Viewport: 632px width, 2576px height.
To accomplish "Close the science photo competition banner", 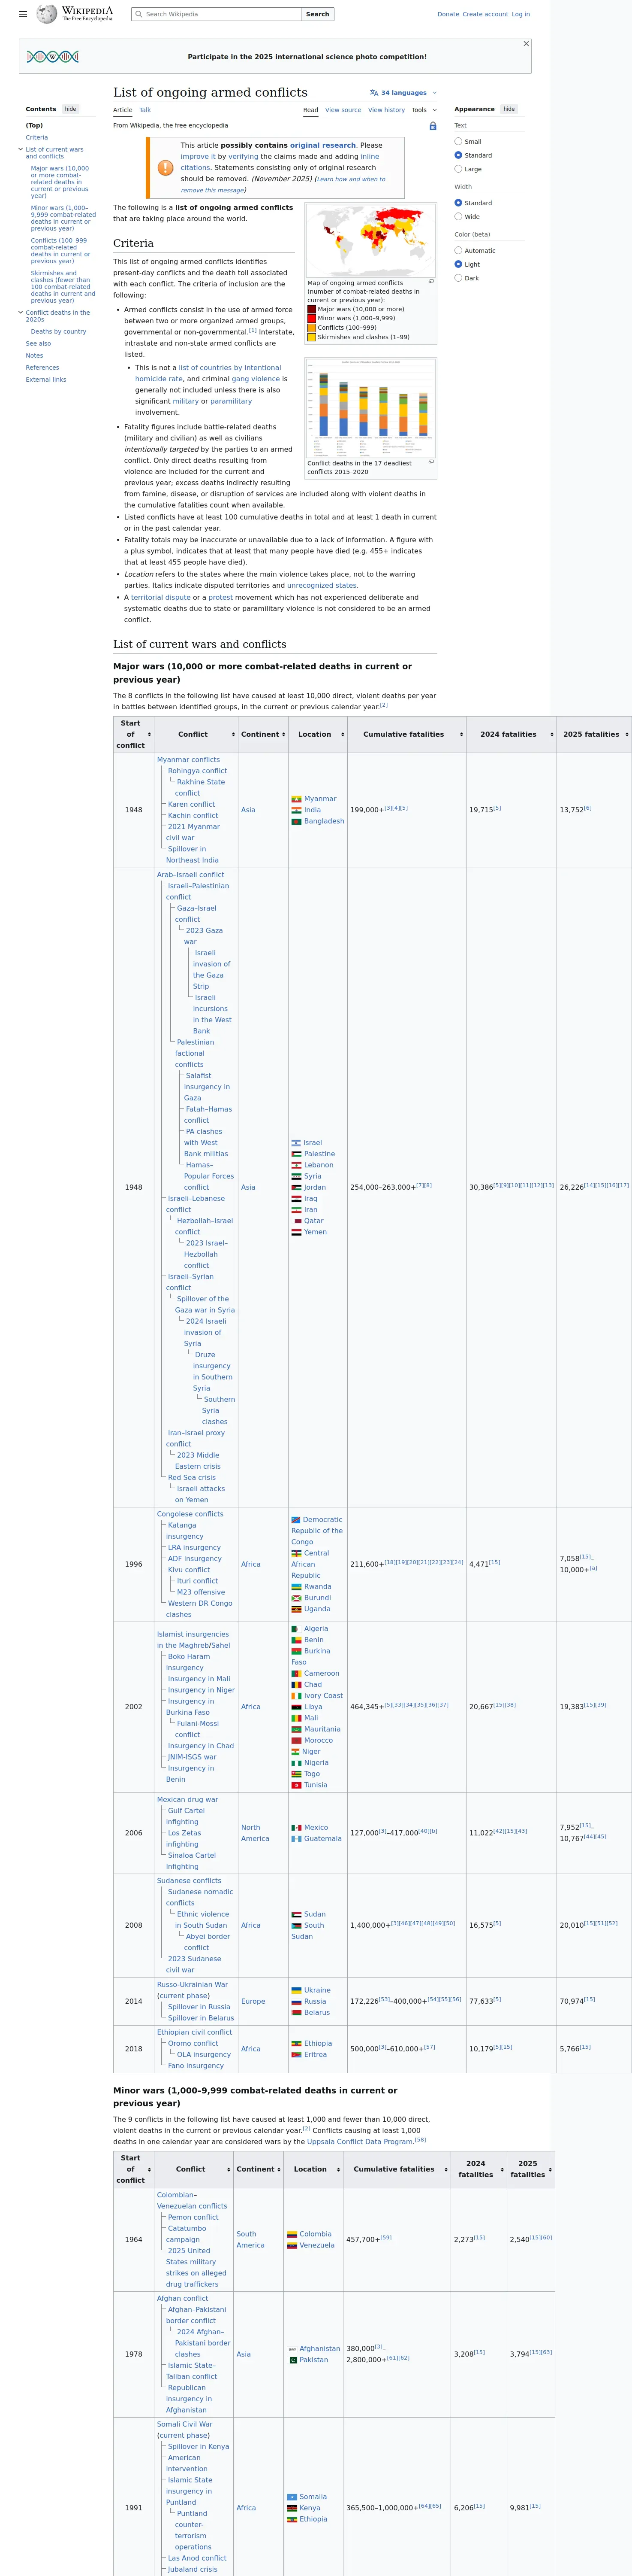I will [526, 44].
